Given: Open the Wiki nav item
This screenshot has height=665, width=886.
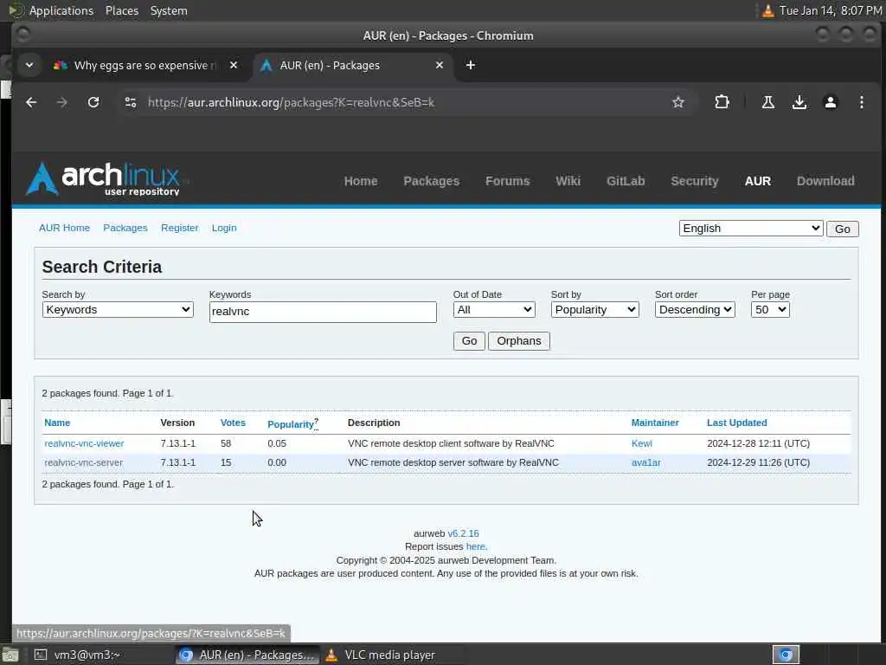Looking at the screenshot, I should click(x=568, y=181).
